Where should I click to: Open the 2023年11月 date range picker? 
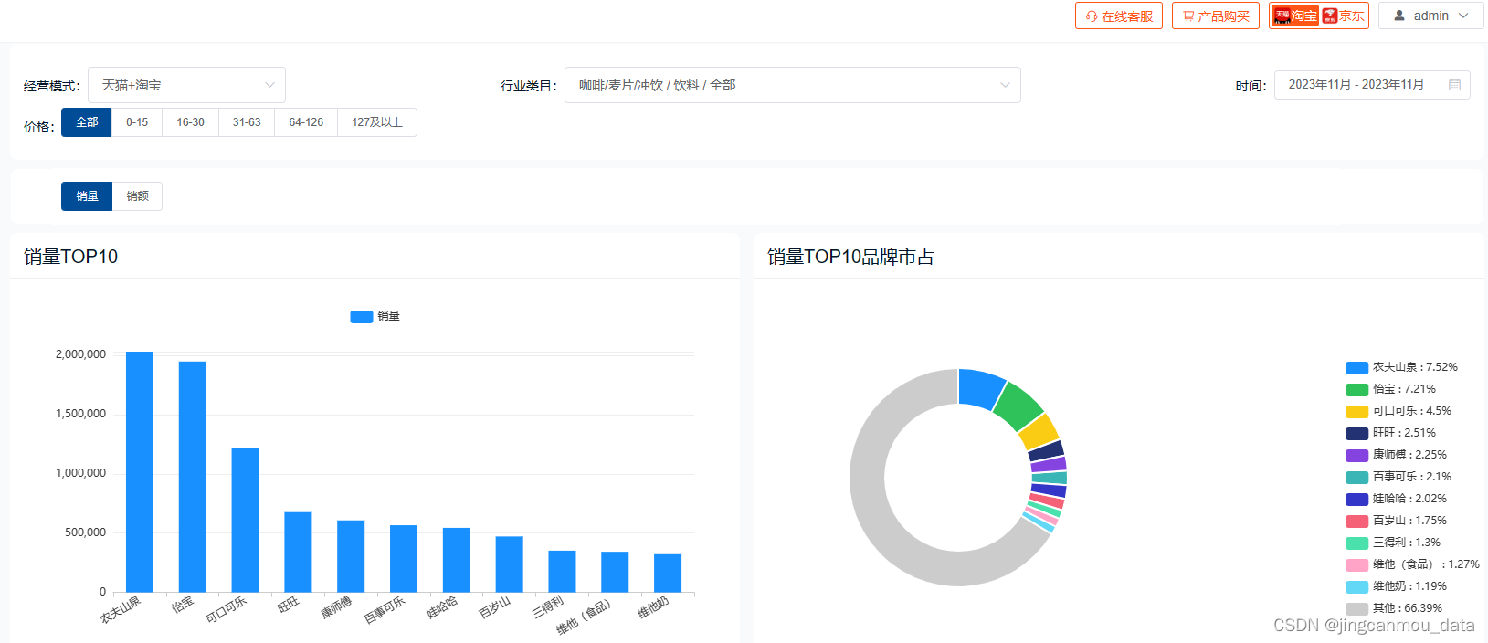tap(1372, 85)
